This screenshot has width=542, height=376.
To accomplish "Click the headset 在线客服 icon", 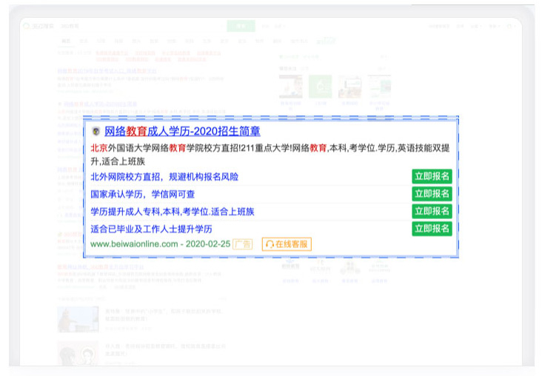I will 270,244.
